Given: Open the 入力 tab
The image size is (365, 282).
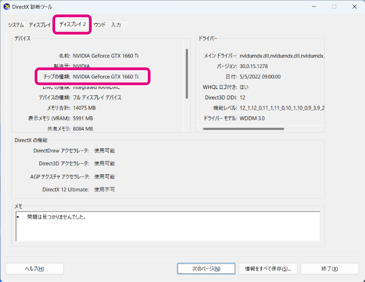Looking at the screenshot, I should [116, 25].
